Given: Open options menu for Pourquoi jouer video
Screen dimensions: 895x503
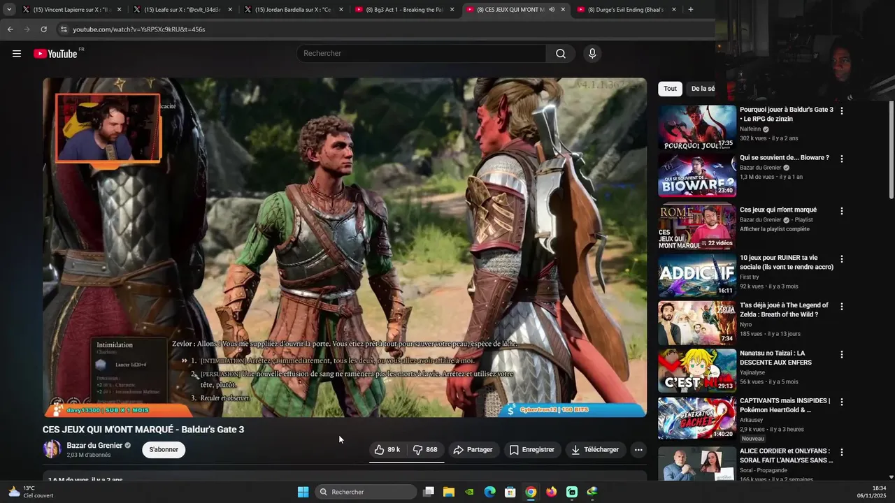Looking at the screenshot, I should pos(842,111).
